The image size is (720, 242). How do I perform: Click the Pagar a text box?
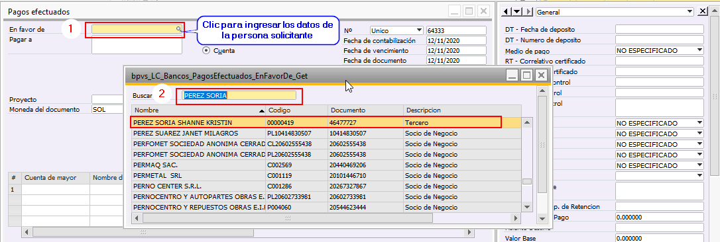point(137,44)
